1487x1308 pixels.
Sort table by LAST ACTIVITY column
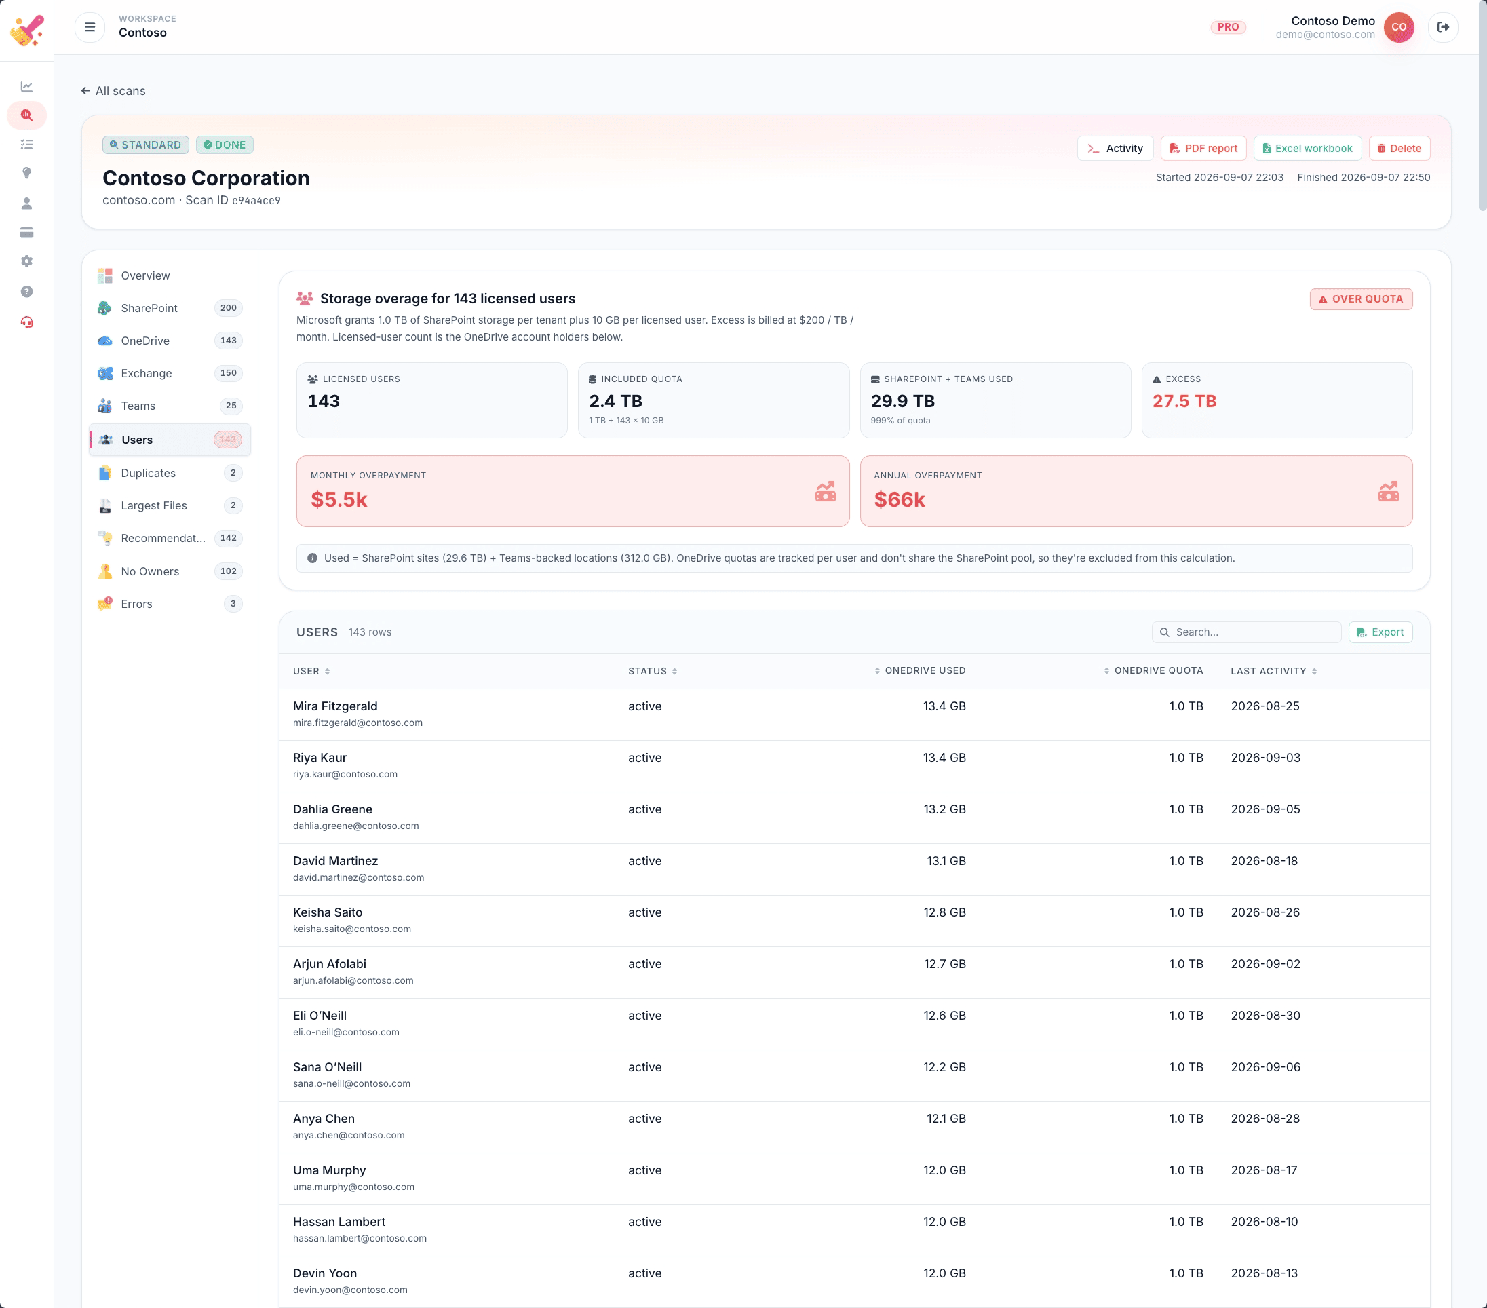(1274, 671)
